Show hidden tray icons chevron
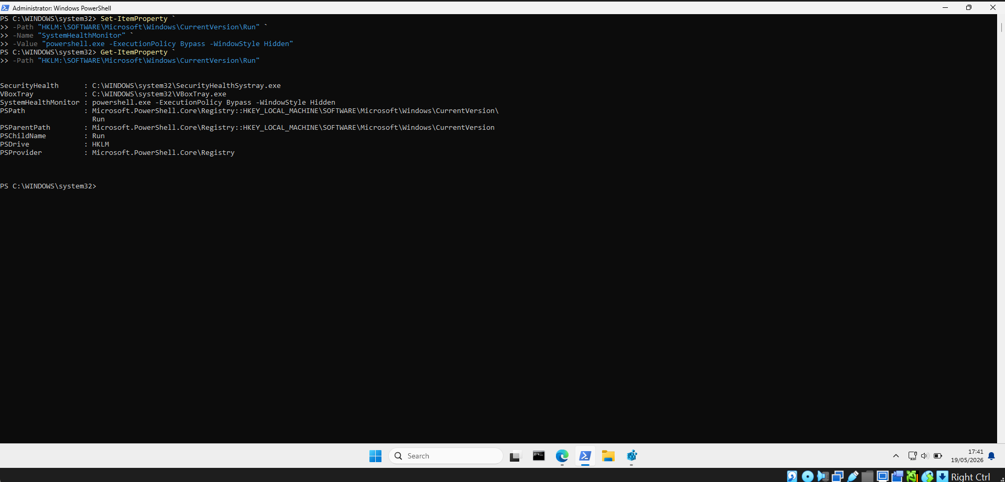This screenshot has height=482, width=1005. pos(895,456)
